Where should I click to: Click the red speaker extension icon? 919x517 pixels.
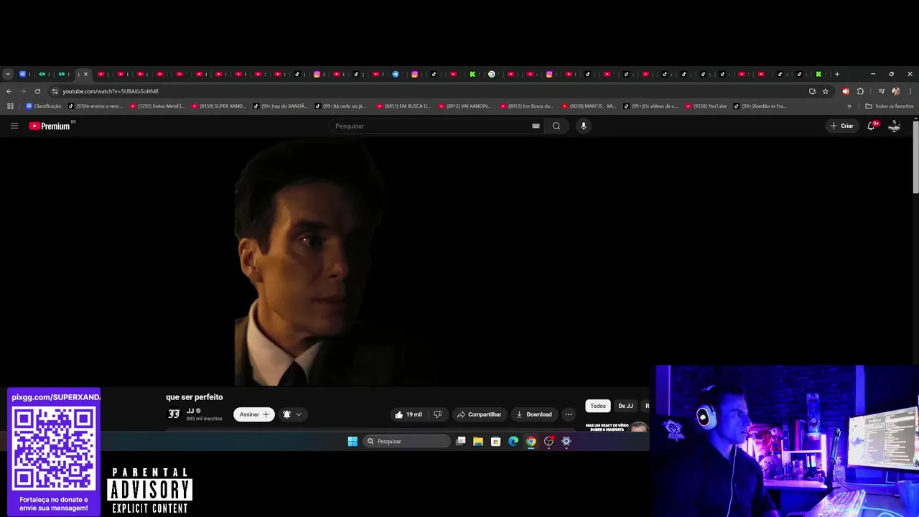click(x=845, y=91)
